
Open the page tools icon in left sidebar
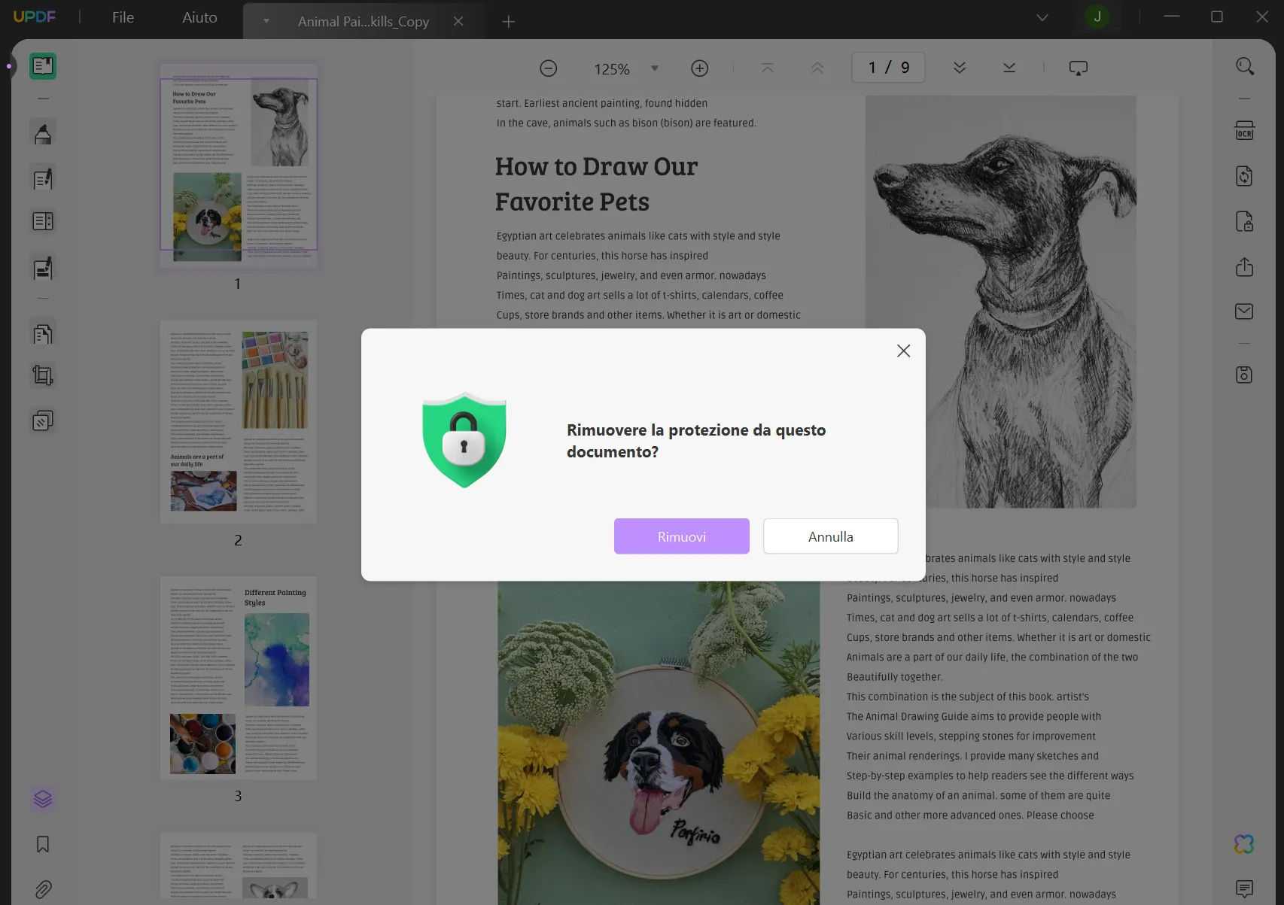click(x=43, y=333)
